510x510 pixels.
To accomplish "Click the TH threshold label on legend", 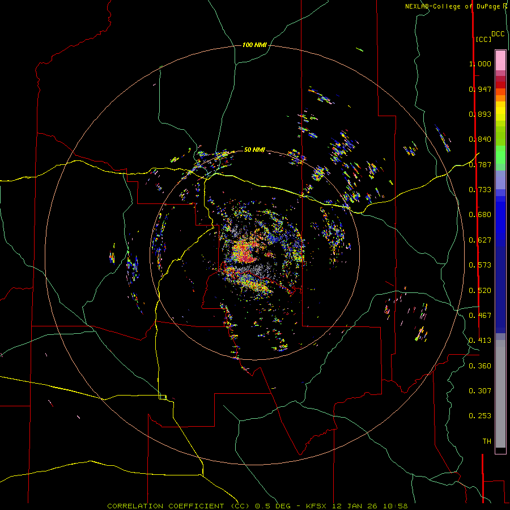I will pyautogui.click(x=487, y=441).
